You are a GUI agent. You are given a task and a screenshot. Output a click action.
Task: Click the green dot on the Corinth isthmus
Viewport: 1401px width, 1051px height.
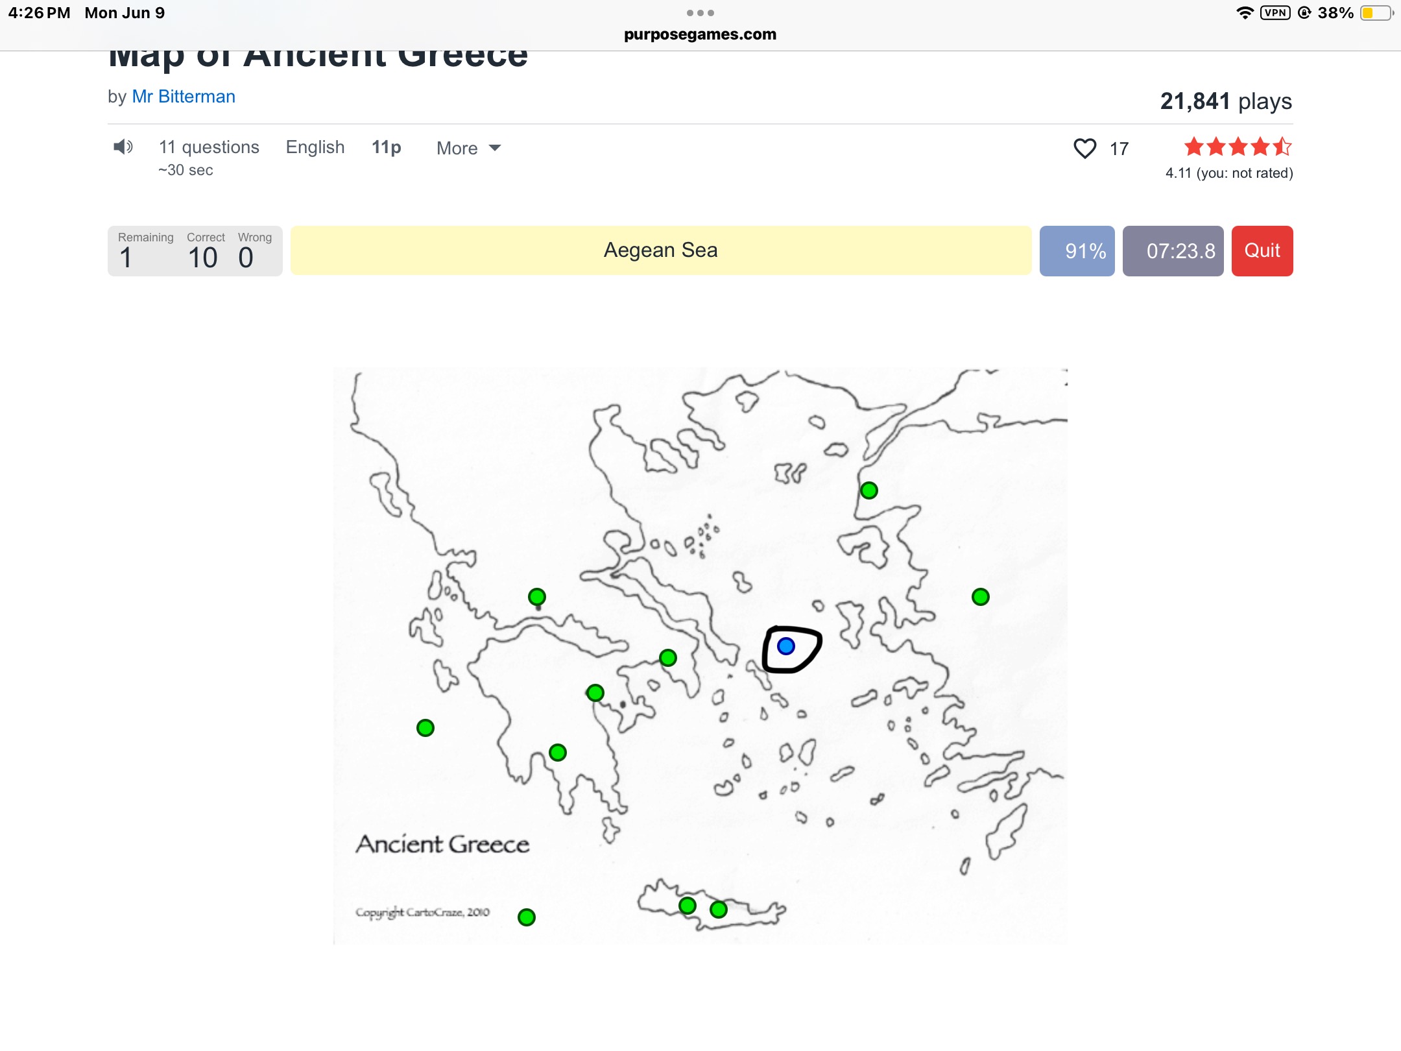pos(595,693)
